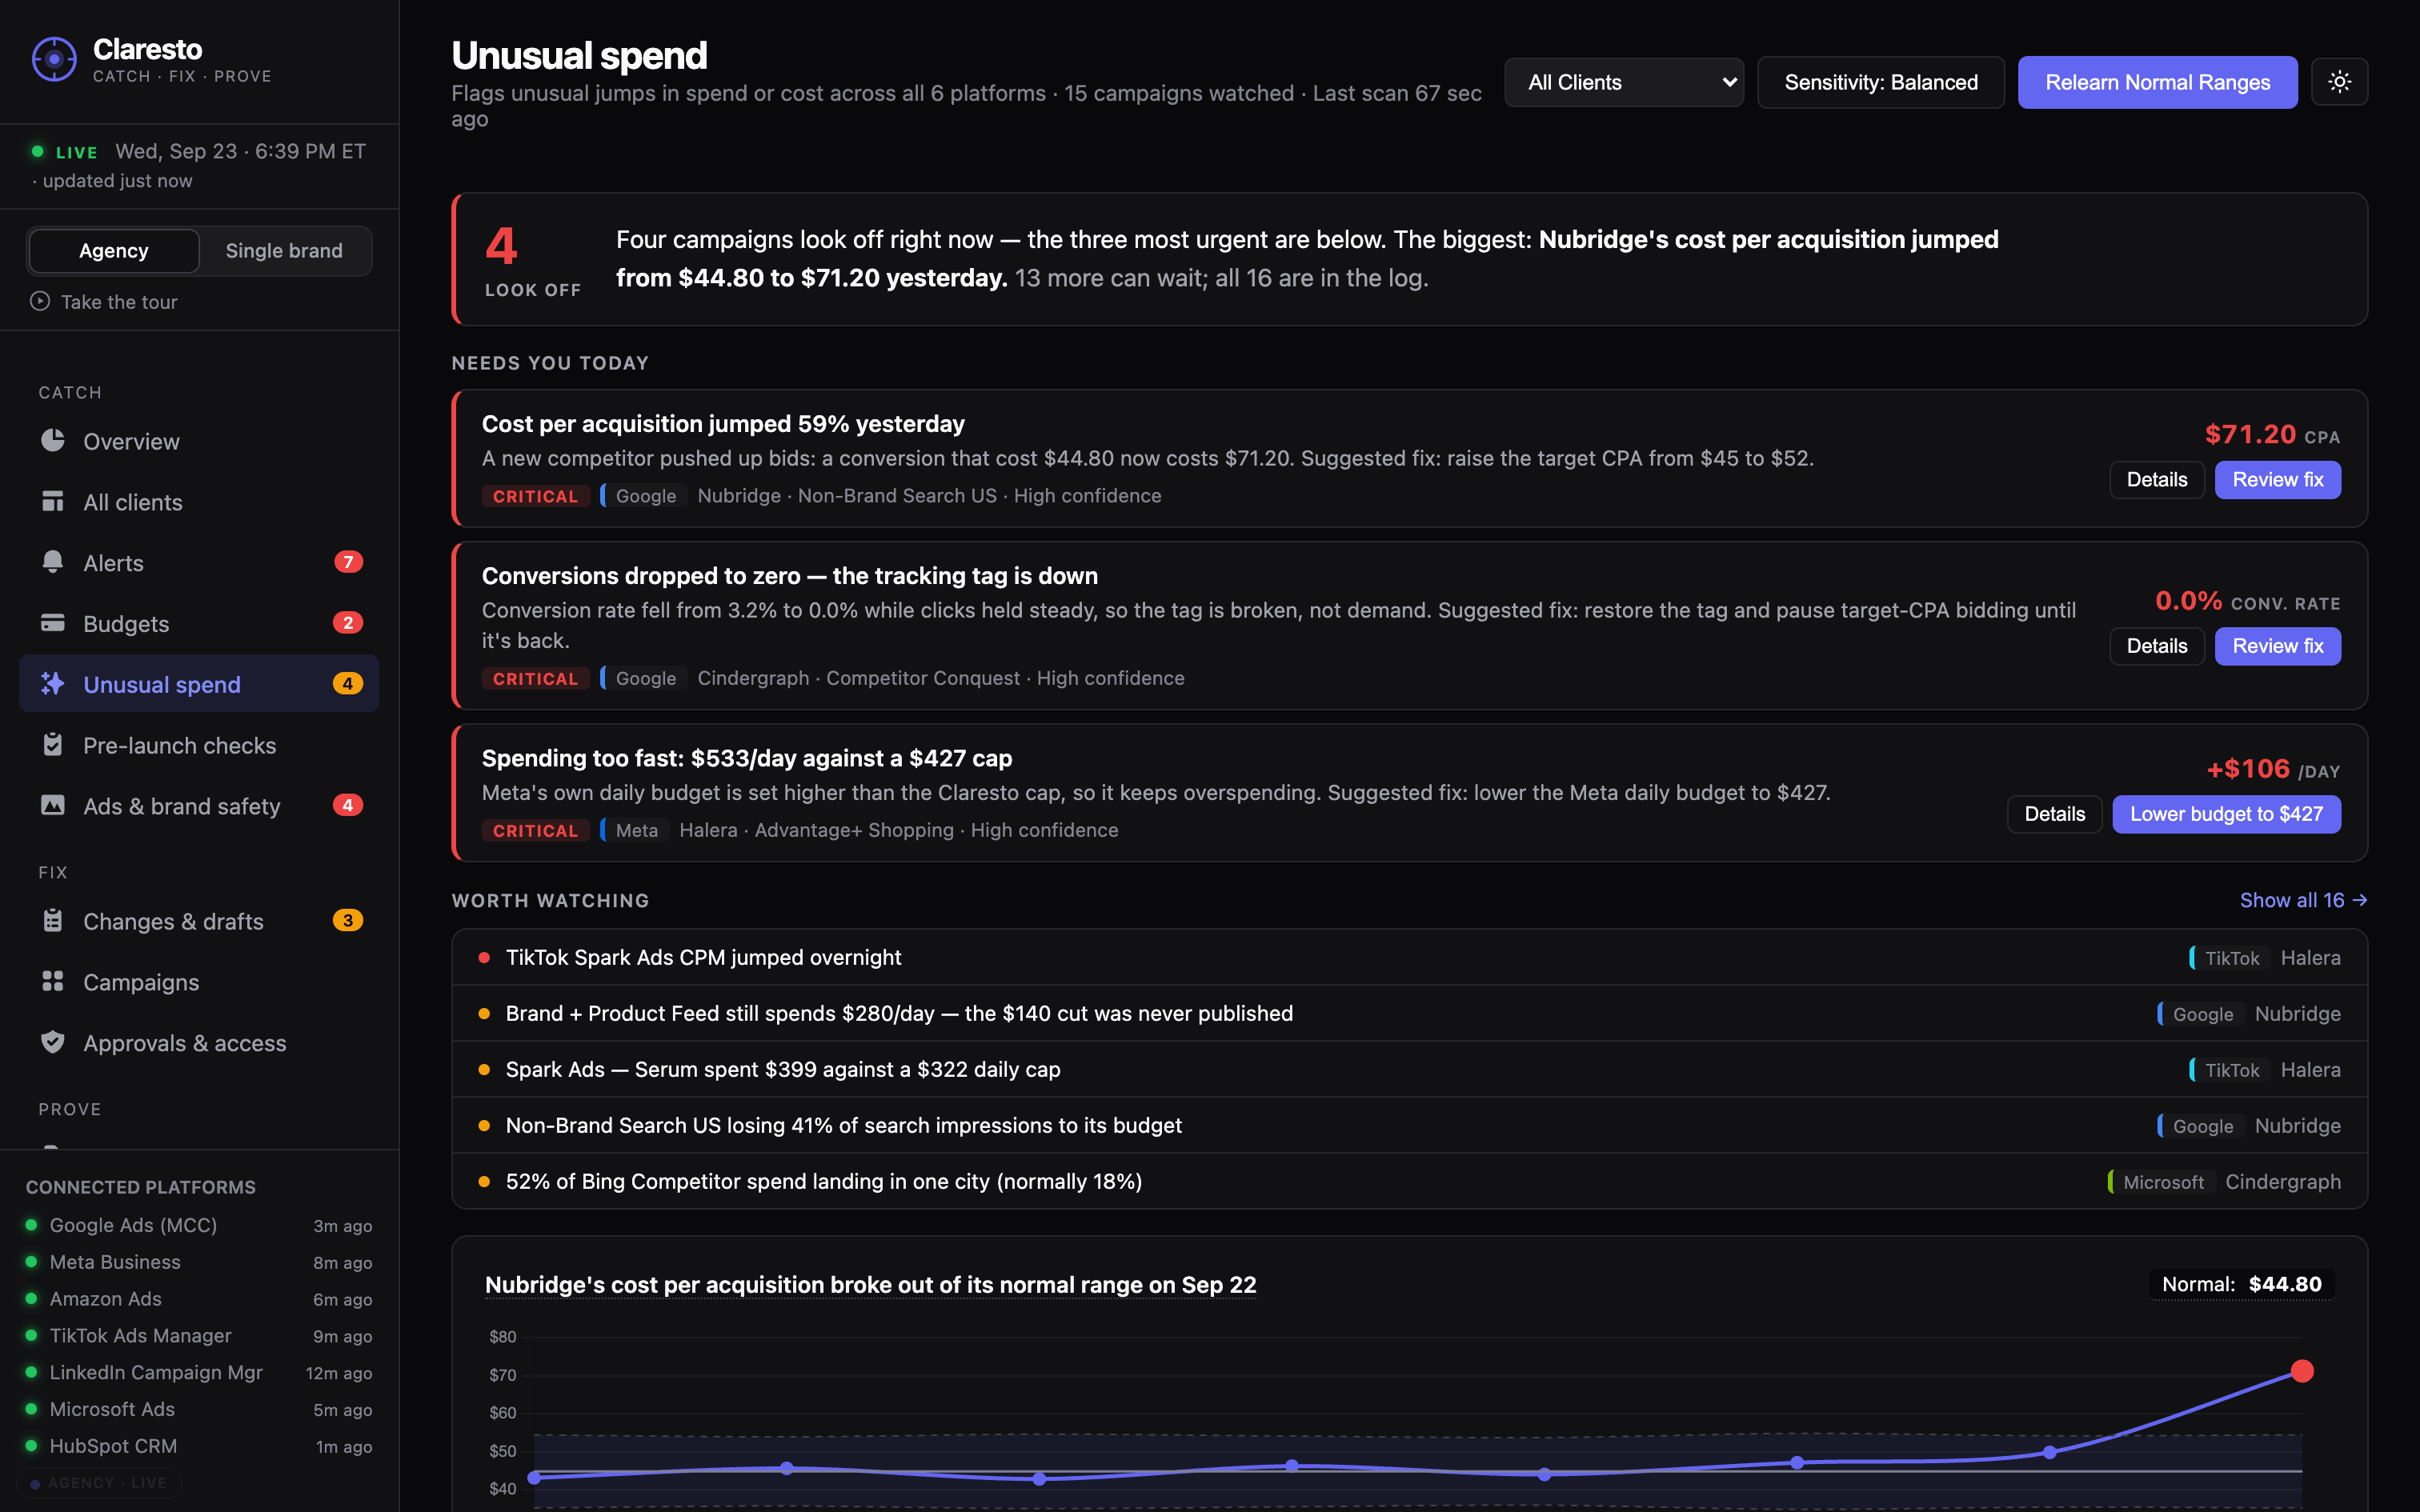
Task: Click the green LIVE status dot
Action: point(38,151)
